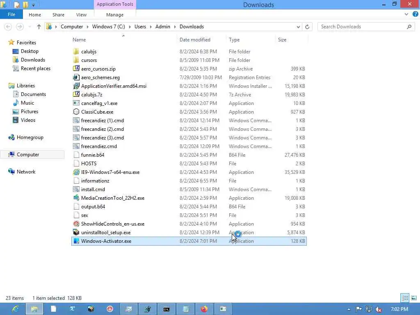Switch to the Share ribbon tab

[58, 15]
